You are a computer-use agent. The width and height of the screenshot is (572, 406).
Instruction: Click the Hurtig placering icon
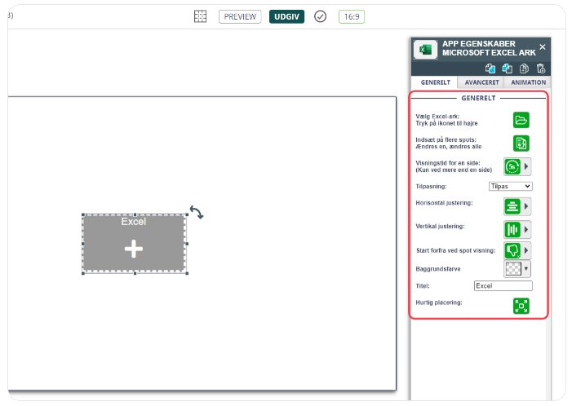coord(521,306)
